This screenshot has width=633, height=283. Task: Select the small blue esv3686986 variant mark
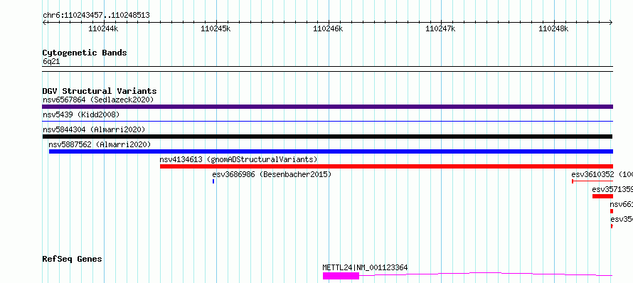(x=213, y=181)
